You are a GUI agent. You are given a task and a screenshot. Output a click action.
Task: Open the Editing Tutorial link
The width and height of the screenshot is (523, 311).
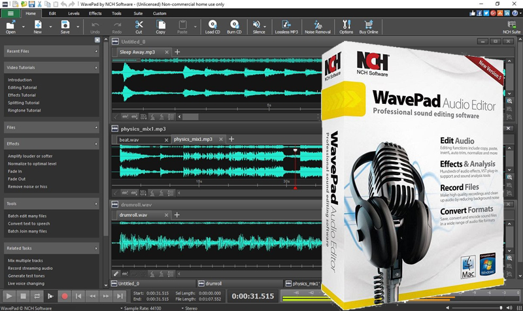coord(22,88)
